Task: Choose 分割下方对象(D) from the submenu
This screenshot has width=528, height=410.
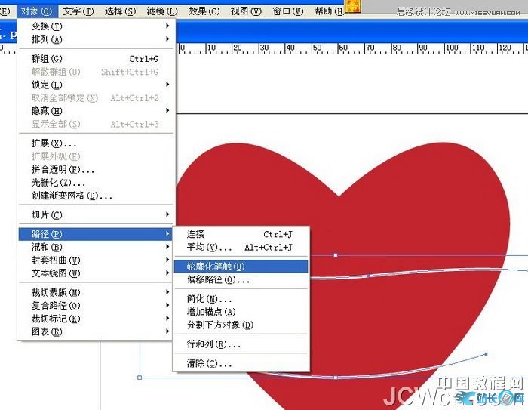Action: 220,325
